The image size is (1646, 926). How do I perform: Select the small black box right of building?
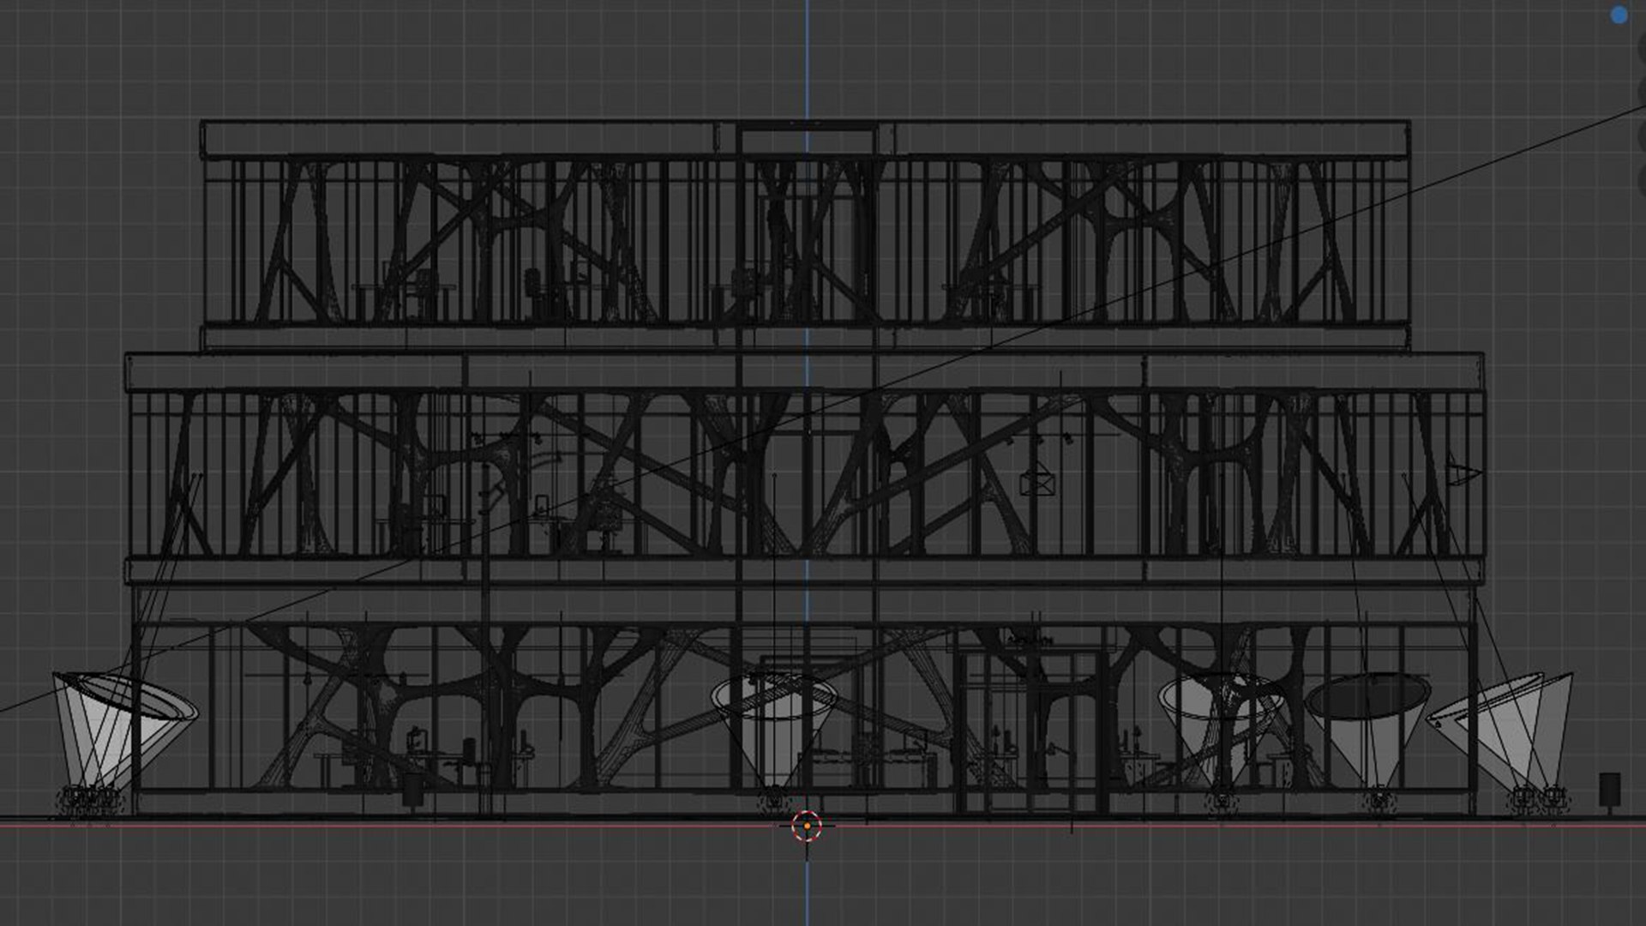point(1609,790)
